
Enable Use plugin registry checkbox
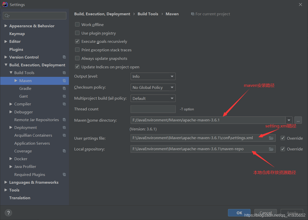click(77, 33)
